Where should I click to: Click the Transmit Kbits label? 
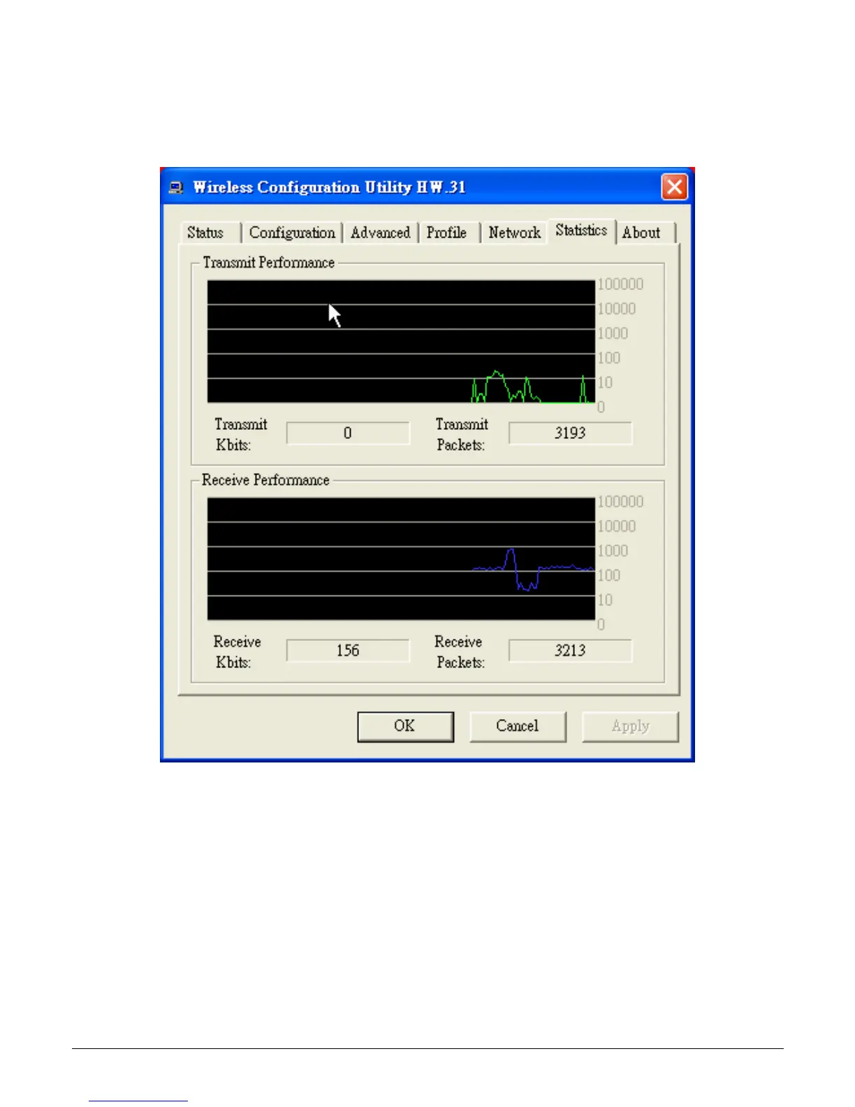[240, 434]
